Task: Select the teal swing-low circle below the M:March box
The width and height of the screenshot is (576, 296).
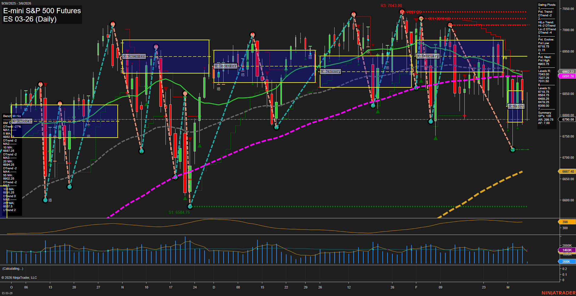Action: [x=513, y=149]
